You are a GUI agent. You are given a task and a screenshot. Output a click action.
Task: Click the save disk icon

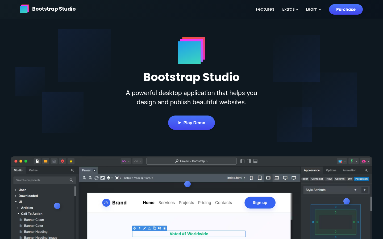(x=54, y=161)
